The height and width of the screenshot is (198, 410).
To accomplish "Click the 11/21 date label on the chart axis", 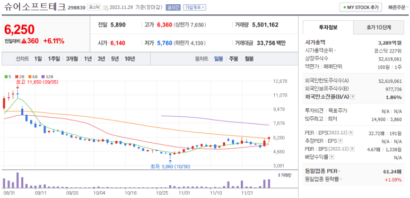I will point(247,193).
